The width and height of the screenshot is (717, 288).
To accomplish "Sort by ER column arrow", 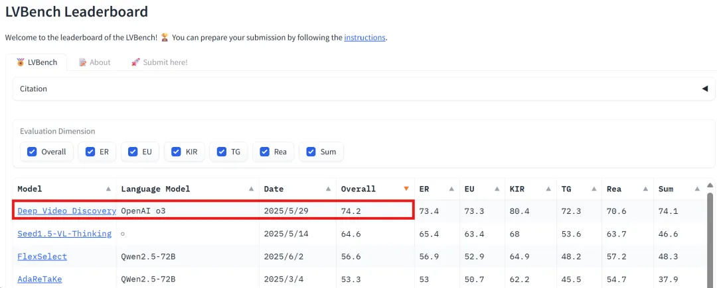I will point(451,189).
